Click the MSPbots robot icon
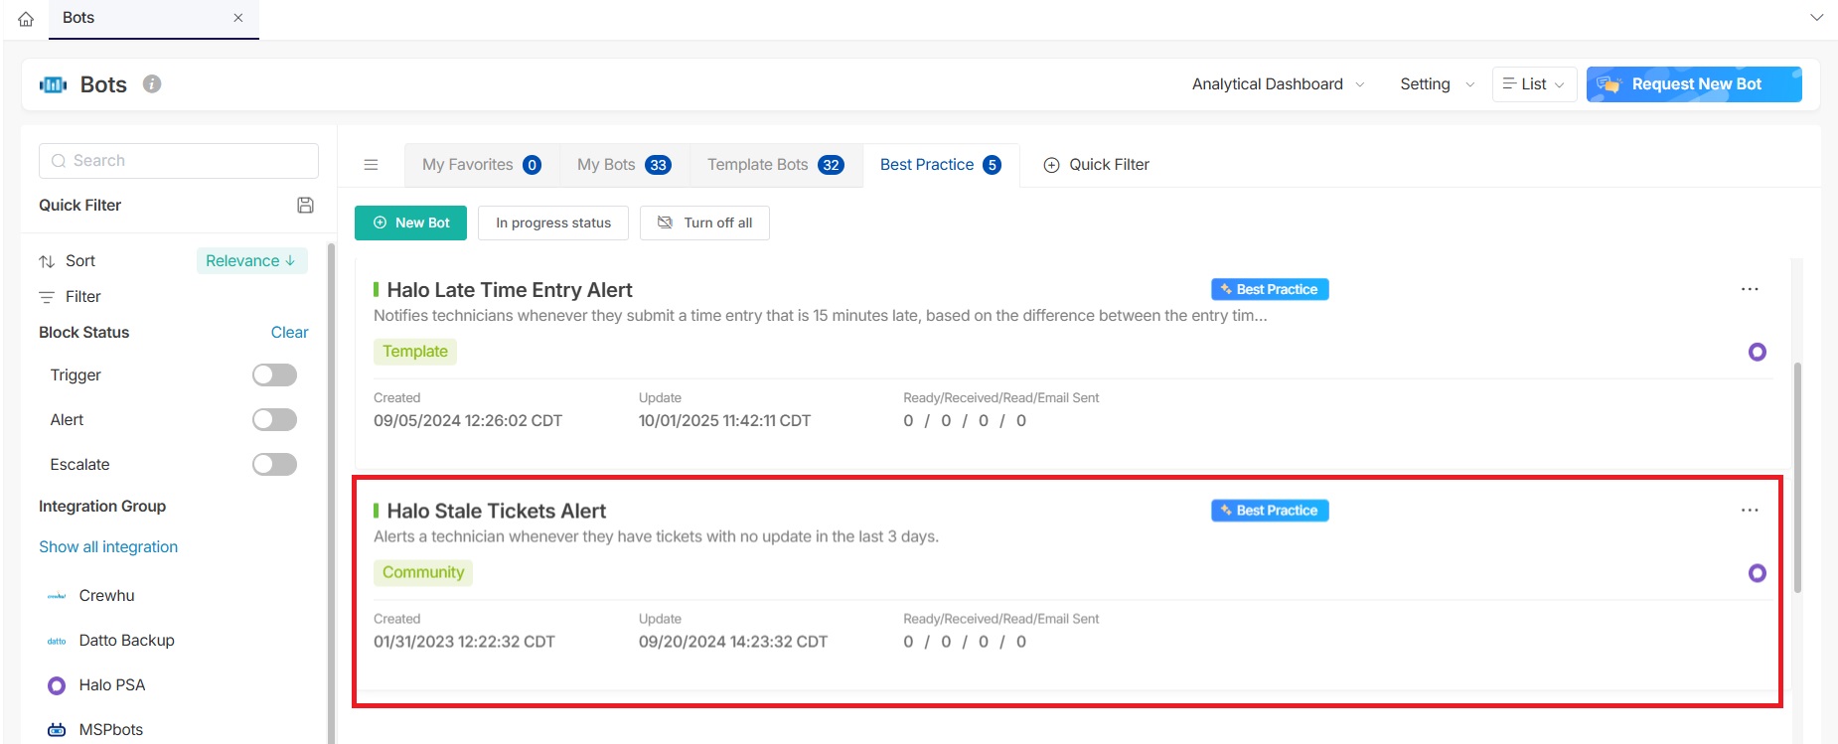The width and height of the screenshot is (1838, 744). 57,730
